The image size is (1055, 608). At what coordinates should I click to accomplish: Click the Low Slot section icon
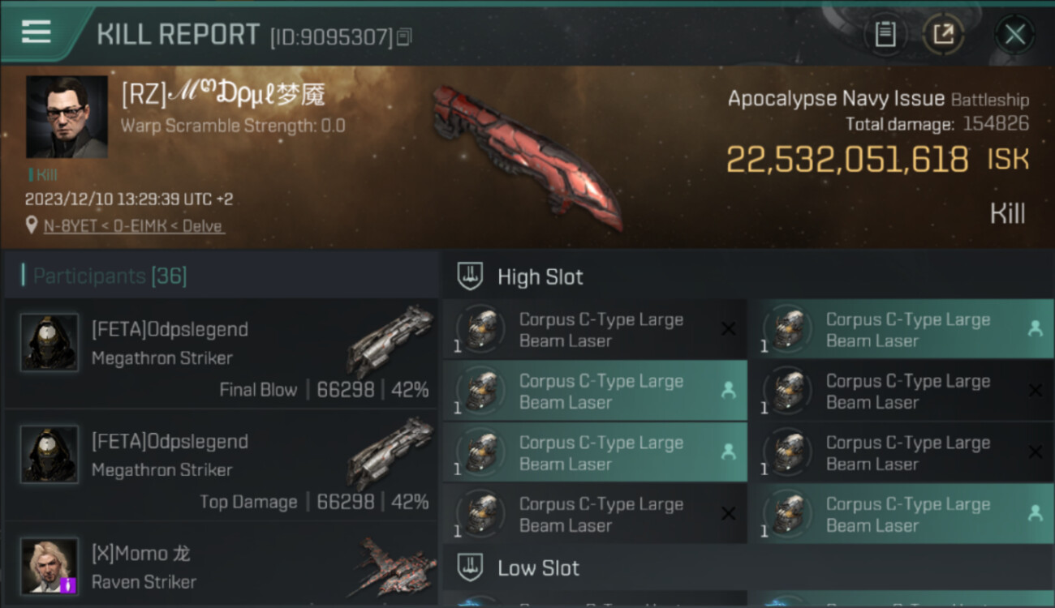(471, 567)
